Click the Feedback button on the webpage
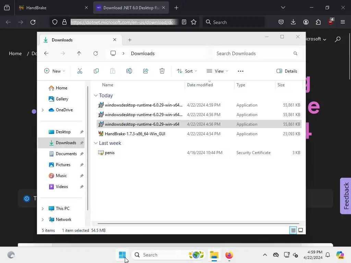 pos(346,196)
